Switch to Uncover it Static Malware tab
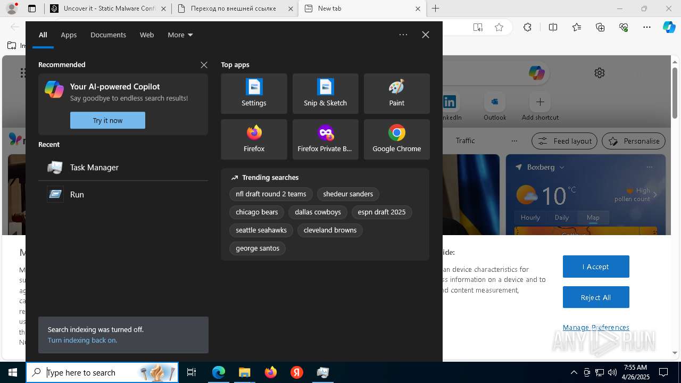The height and width of the screenshot is (383, 681). pos(107,9)
